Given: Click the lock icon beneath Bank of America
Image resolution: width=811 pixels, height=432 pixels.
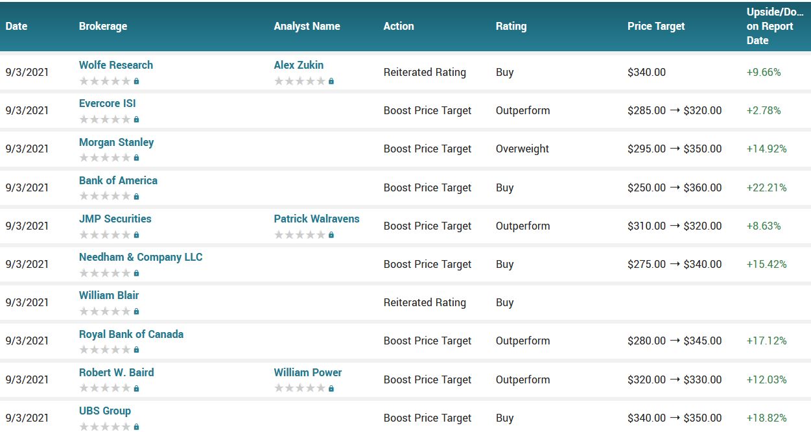Looking at the screenshot, I should tap(136, 197).
